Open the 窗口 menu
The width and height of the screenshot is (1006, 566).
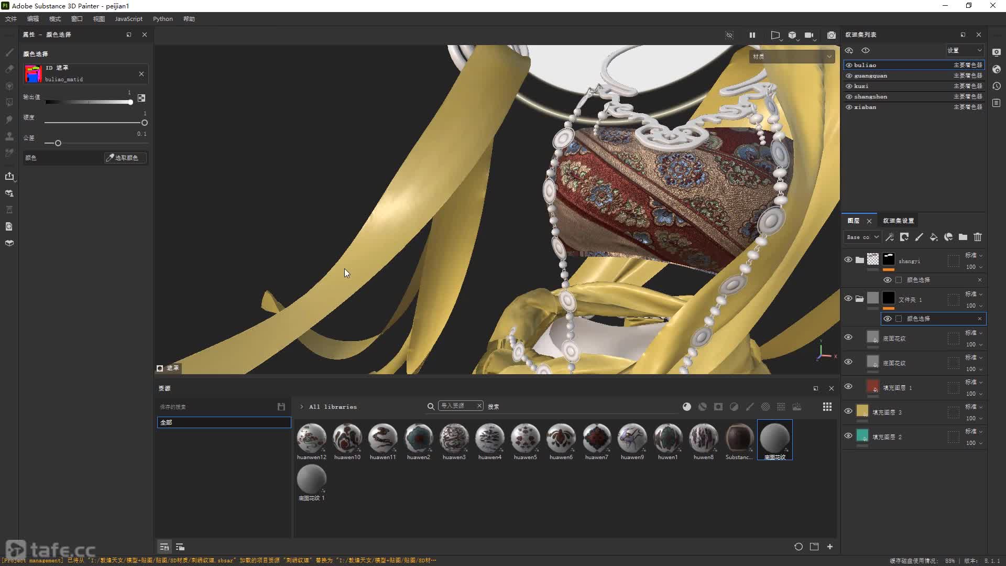(77, 19)
